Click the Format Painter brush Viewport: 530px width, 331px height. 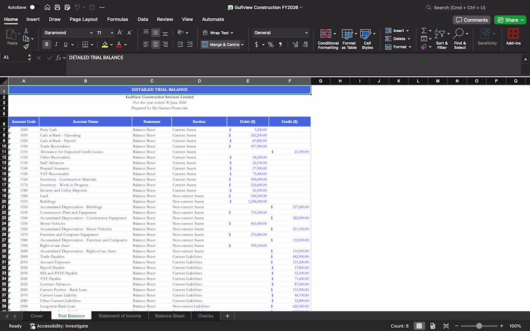tap(26, 47)
